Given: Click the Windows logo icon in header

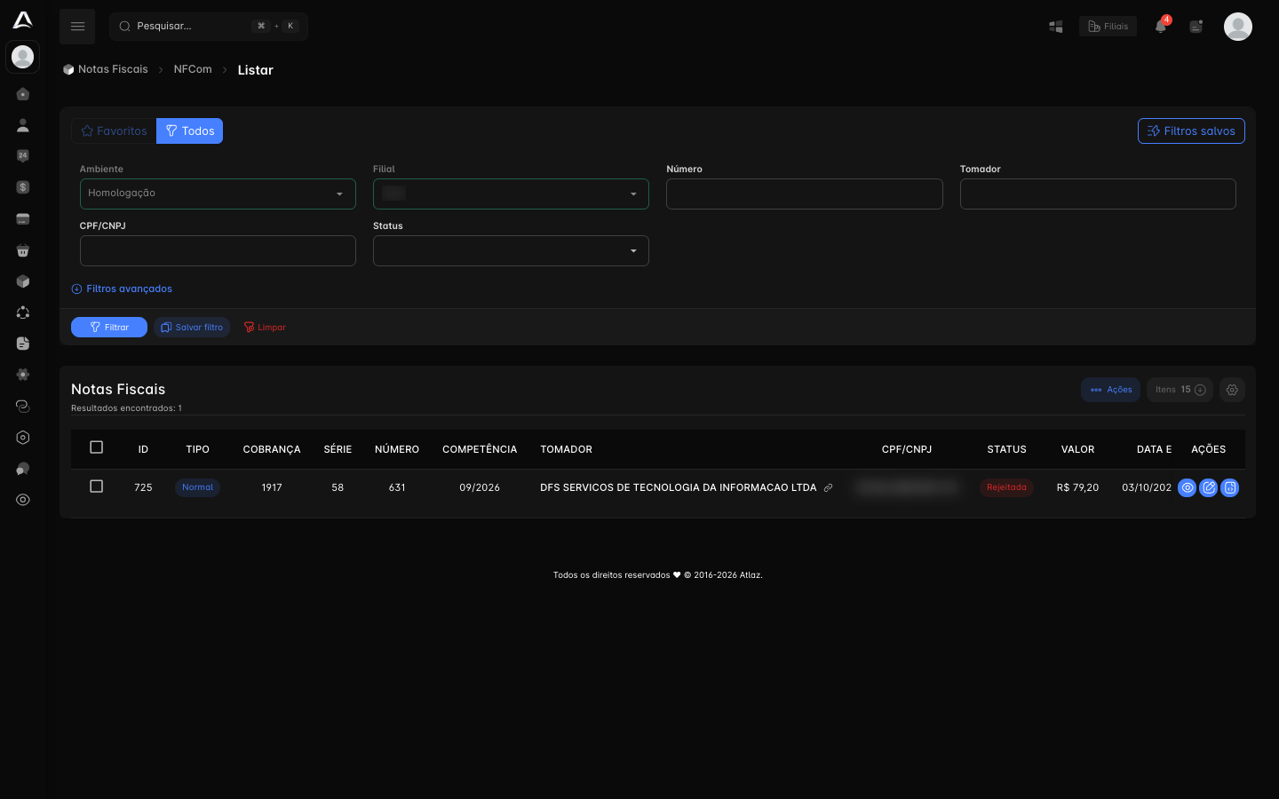Looking at the screenshot, I should tap(1056, 27).
